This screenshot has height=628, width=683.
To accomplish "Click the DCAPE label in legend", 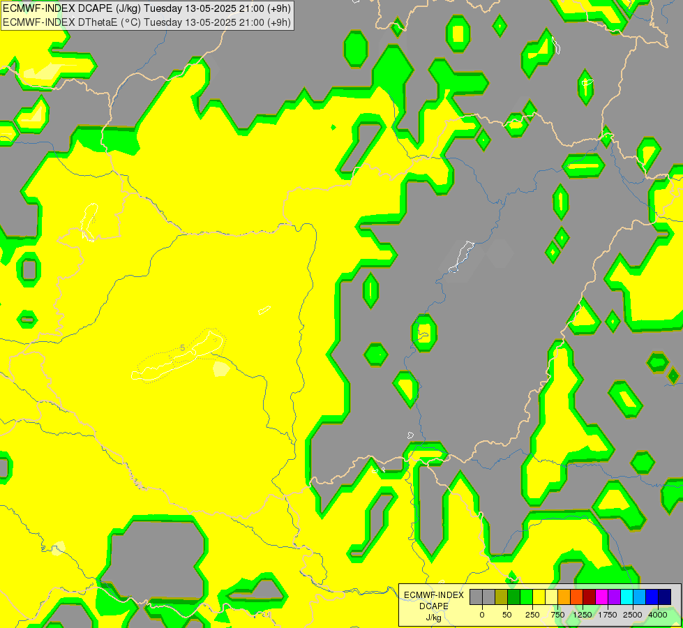I will pos(434,606).
